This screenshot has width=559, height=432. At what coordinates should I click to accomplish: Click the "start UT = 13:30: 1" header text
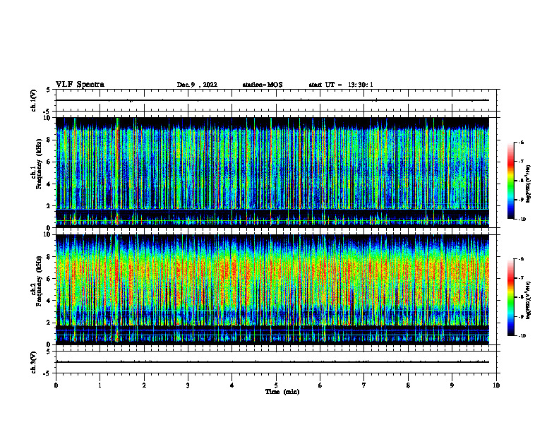point(341,85)
